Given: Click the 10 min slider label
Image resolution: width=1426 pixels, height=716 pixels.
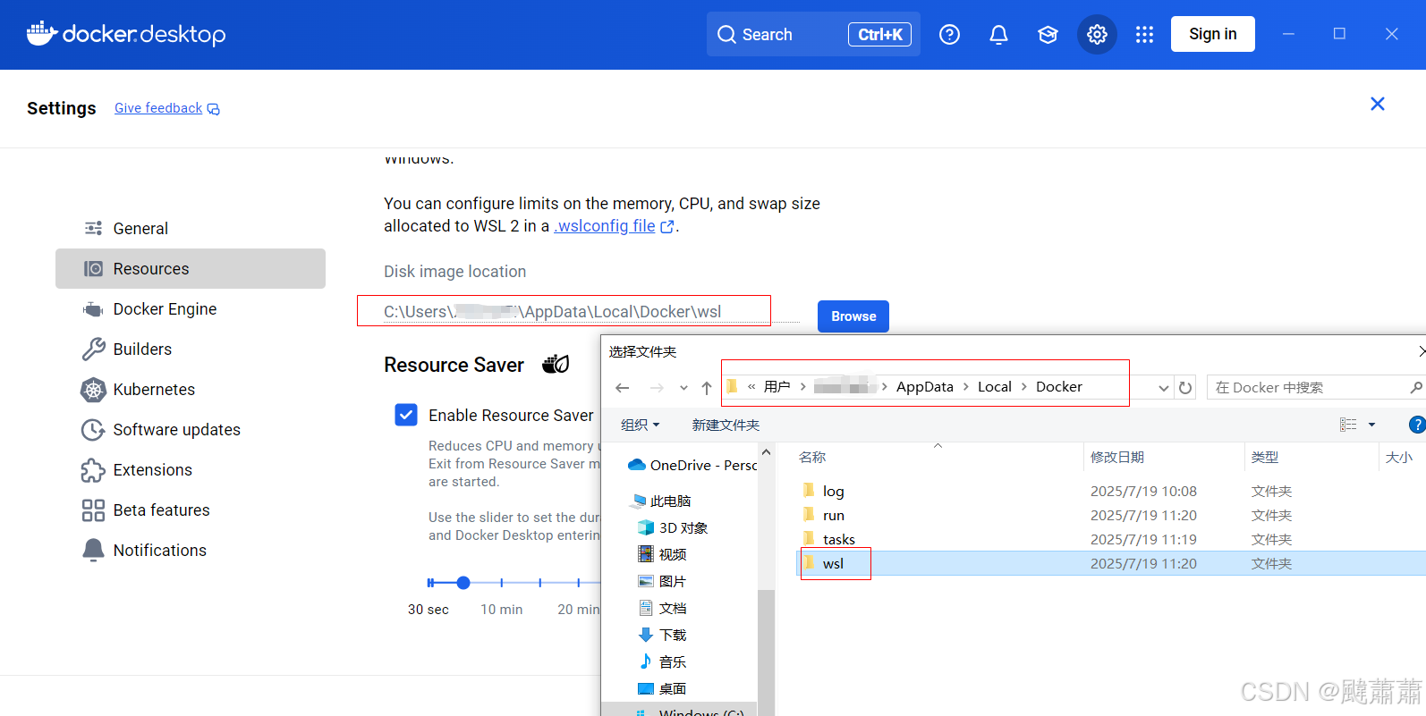Looking at the screenshot, I should coord(501,610).
